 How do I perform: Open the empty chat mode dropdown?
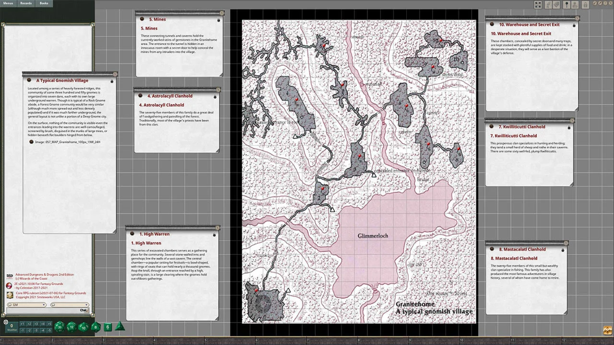(70, 305)
